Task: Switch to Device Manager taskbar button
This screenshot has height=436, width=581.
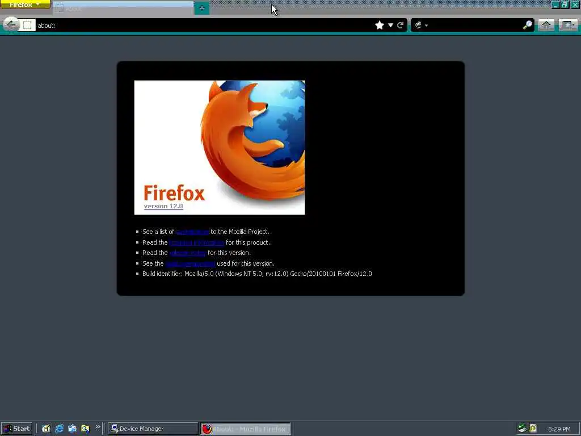Action: coord(153,429)
